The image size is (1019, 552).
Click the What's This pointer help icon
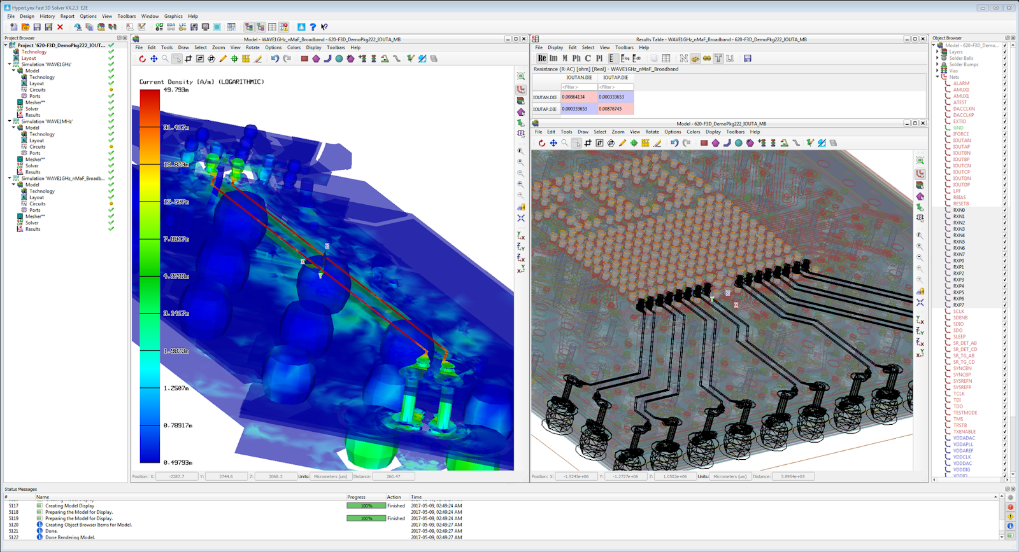click(324, 27)
